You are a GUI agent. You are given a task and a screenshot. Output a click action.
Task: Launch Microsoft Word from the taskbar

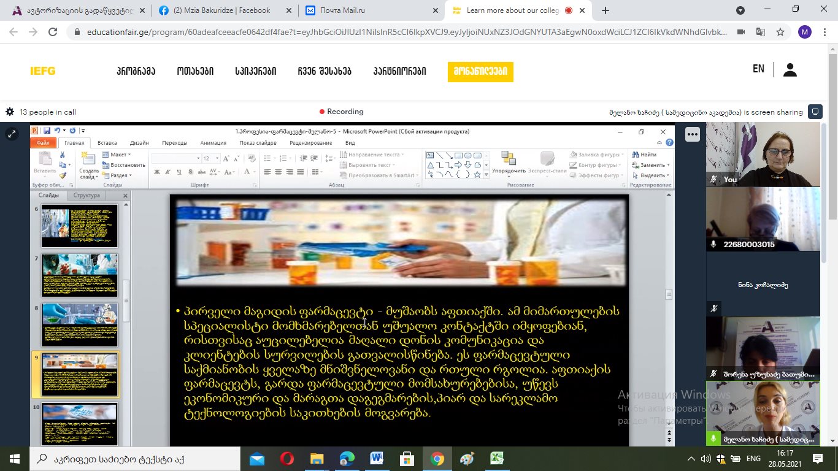click(377, 459)
